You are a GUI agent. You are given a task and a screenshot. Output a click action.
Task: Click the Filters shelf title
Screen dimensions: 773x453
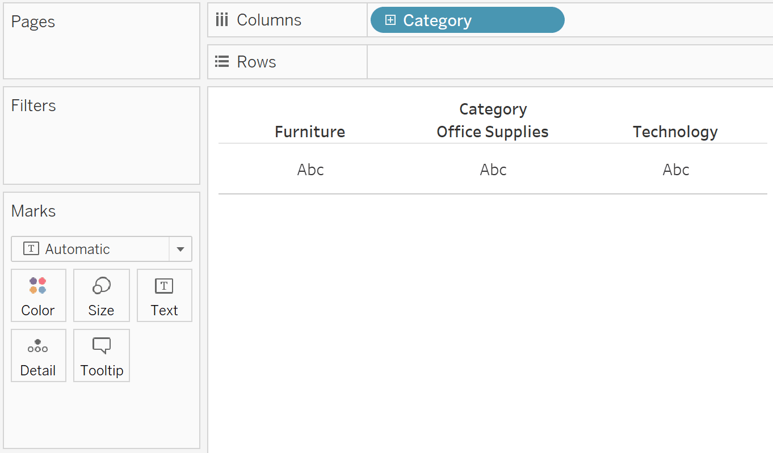coord(33,105)
